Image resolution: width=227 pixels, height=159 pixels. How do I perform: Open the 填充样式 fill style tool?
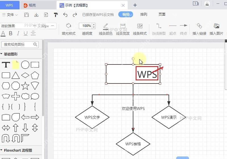(68, 29)
